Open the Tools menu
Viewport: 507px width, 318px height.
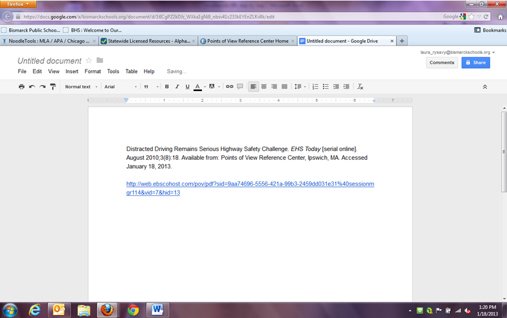click(x=113, y=71)
